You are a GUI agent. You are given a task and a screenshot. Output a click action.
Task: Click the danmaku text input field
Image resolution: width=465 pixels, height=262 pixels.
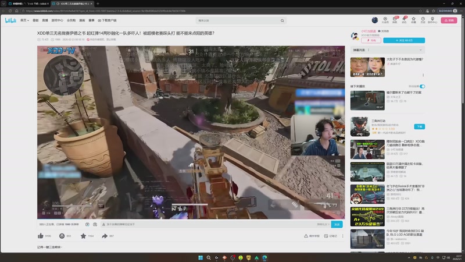[x=208, y=224]
